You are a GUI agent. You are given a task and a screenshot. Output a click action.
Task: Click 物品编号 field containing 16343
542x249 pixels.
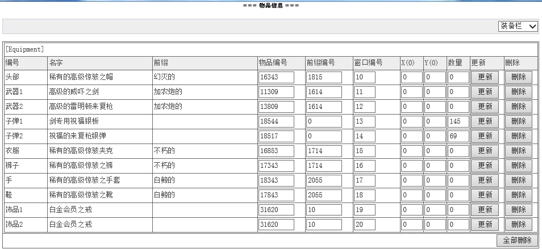(276, 77)
